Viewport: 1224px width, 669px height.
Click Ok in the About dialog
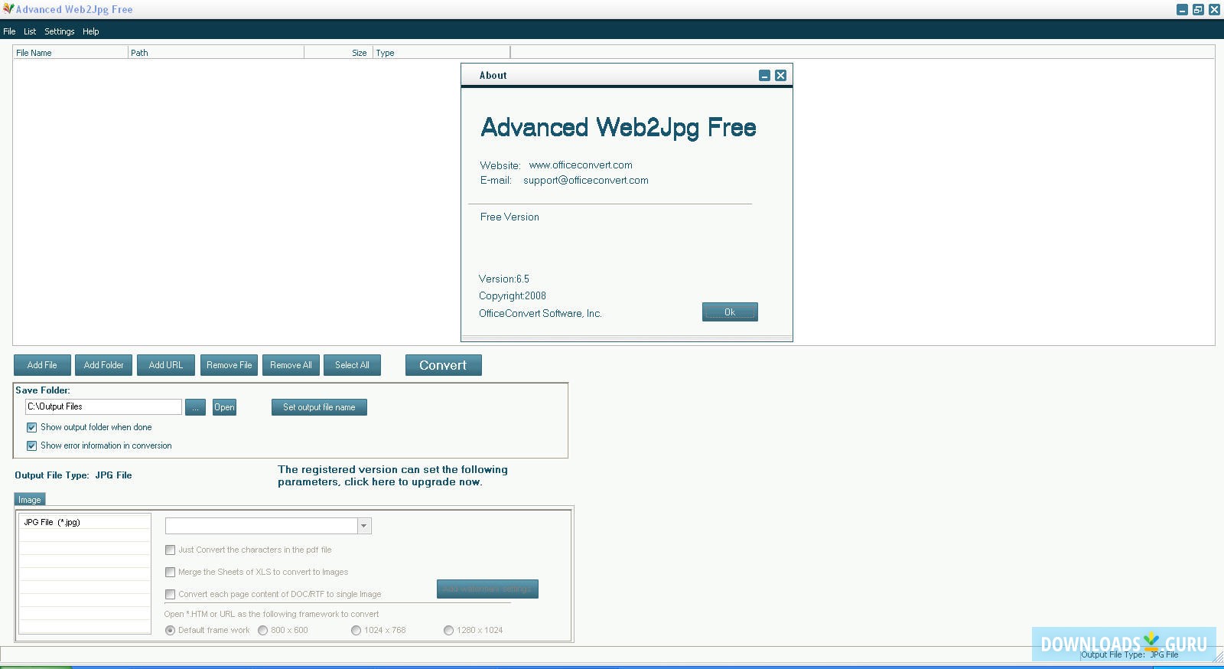pos(730,312)
